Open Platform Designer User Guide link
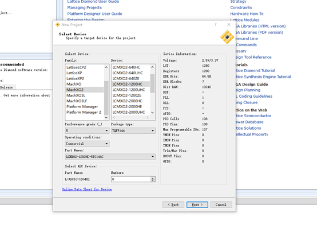The width and height of the screenshot is (317, 235). (94, 14)
